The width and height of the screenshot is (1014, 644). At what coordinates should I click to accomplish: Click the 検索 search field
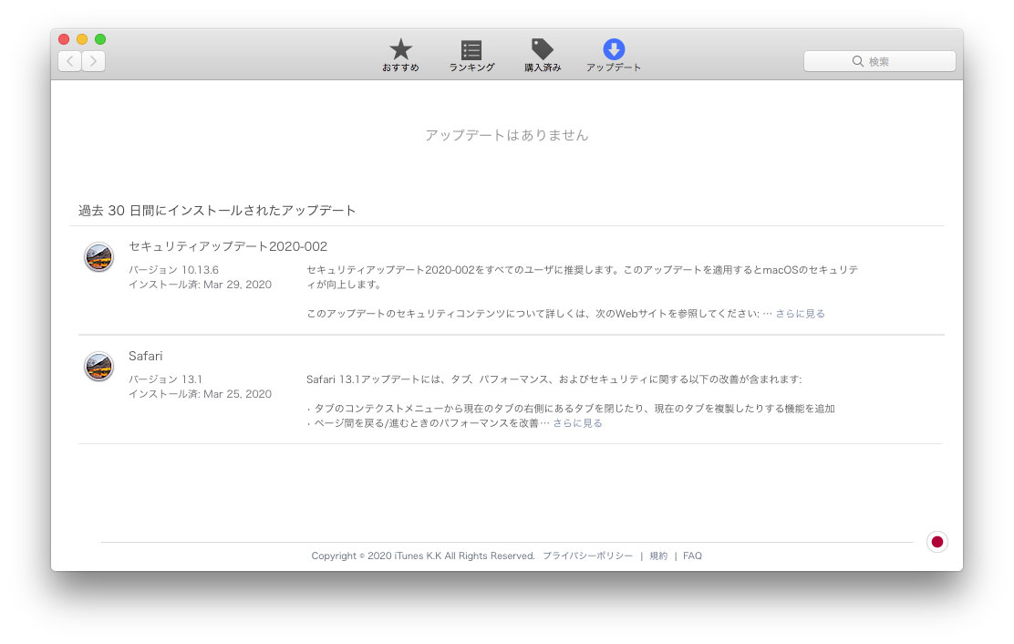click(x=879, y=61)
